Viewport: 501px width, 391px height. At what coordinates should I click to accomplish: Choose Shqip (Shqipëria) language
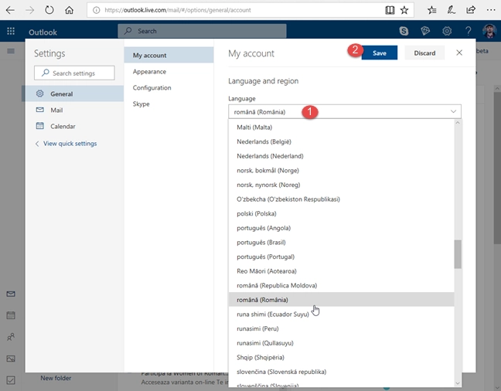tap(341, 357)
